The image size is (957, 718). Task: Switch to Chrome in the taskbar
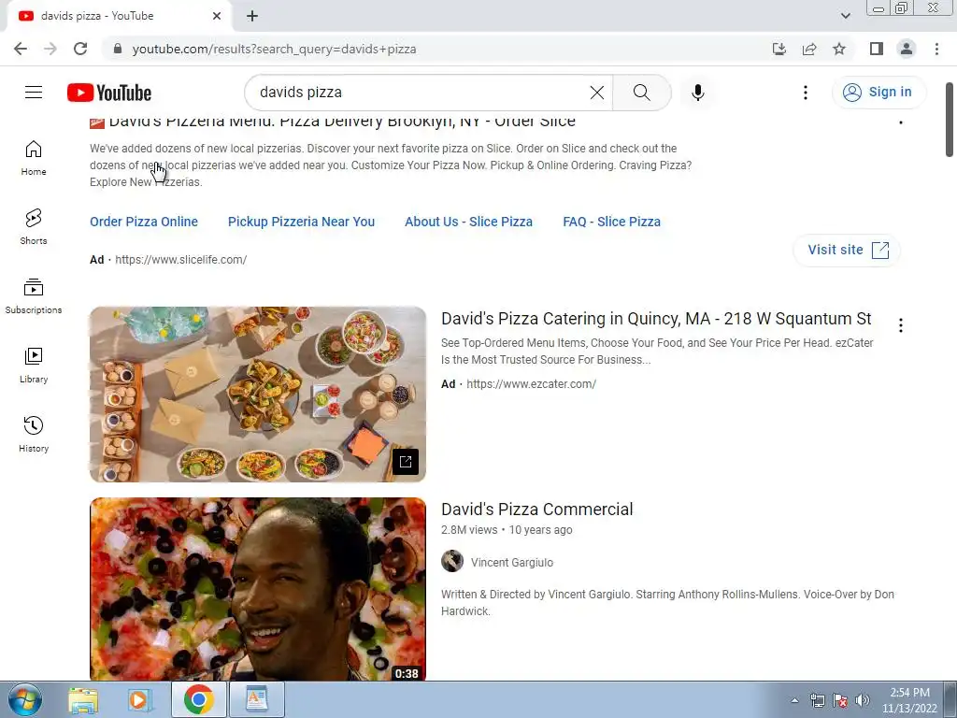199,699
